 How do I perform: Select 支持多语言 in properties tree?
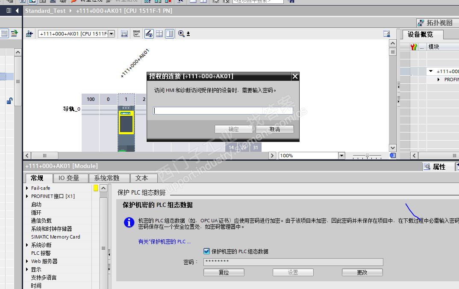click(x=44, y=277)
